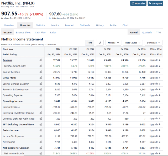Viewport: 168px width, 156px height.
Task: Click Upgrade link in Gross Profit row
Action: (x=155, y=77)
